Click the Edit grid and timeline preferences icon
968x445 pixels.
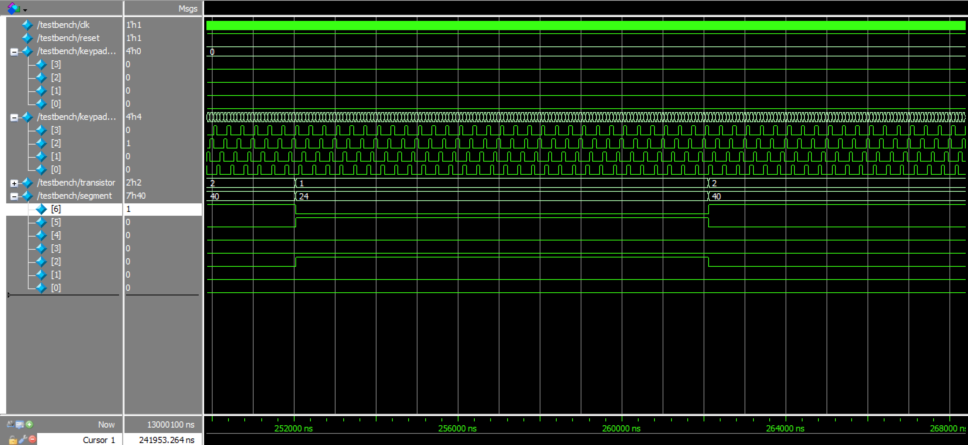pyautogui.click(x=20, y=425)
